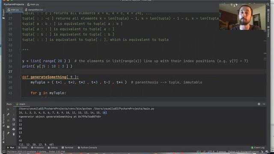Viewport: 274px width, 154px height.
Task: Change file encoding UTF-8 in status bar
Action: [x=211, y=151]
